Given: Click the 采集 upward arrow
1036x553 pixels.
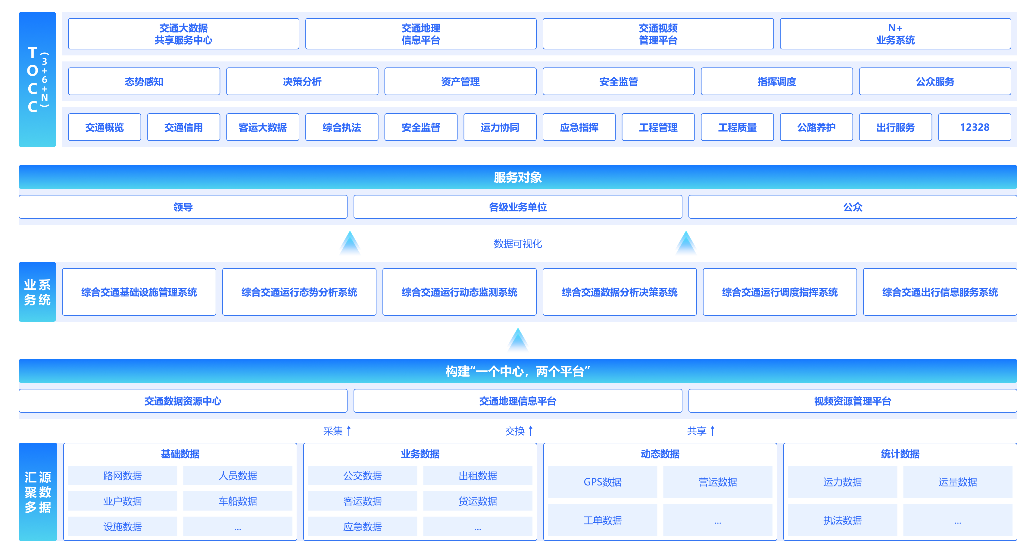Looking at the screenshot, I should tap(349, 431).
